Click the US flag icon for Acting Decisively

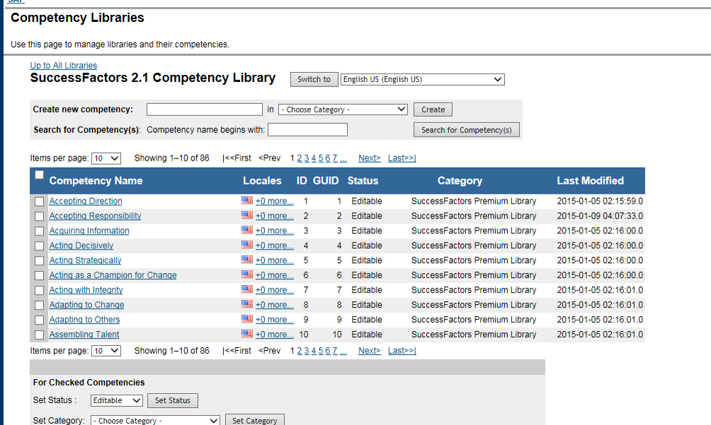point(246,245)
